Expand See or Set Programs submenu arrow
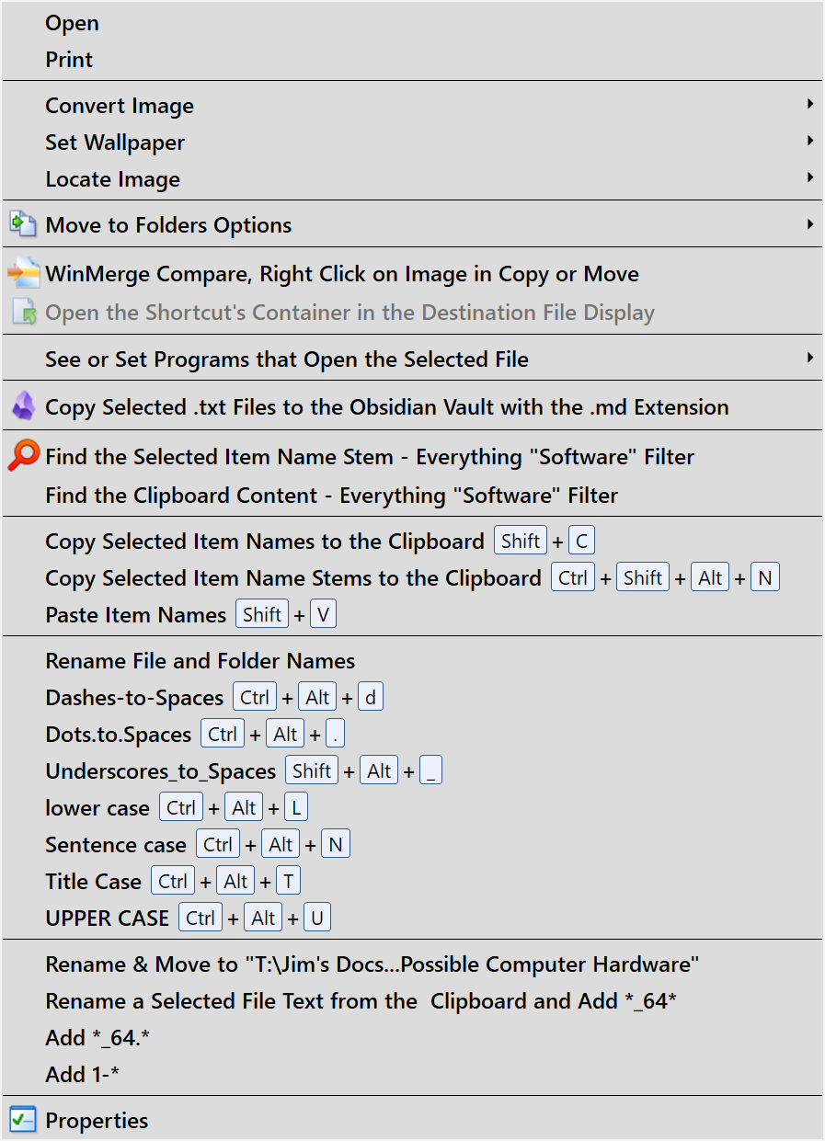This screenshot has height=1141, width=825. coord(809,358)
